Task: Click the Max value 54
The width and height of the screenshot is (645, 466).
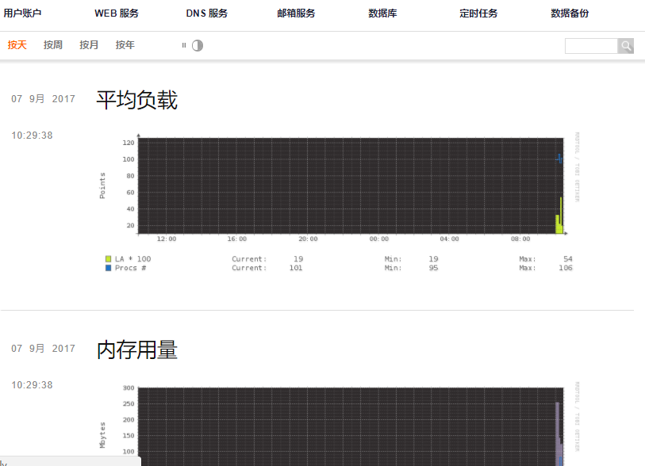Action: point(568,259)
